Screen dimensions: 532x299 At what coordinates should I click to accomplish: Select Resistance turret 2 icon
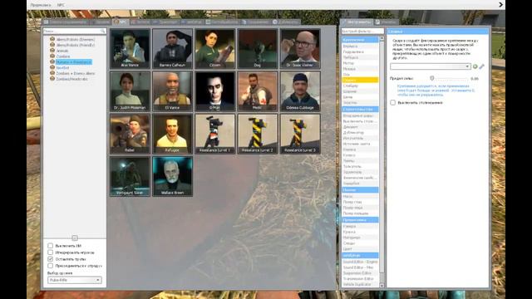coord(258,134)
